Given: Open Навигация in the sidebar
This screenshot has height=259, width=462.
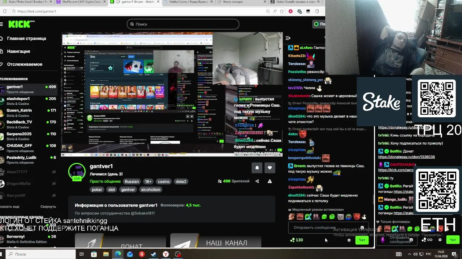Looking at the screenshot, I should click(16, 51).
